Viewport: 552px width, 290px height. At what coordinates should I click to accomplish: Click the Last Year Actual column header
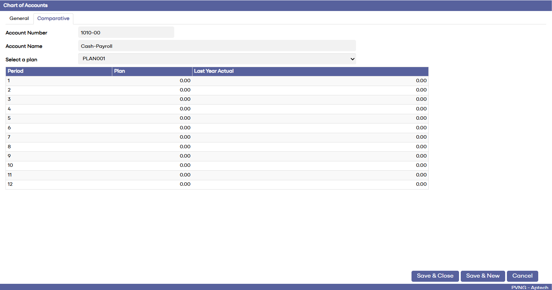point(310,71)
